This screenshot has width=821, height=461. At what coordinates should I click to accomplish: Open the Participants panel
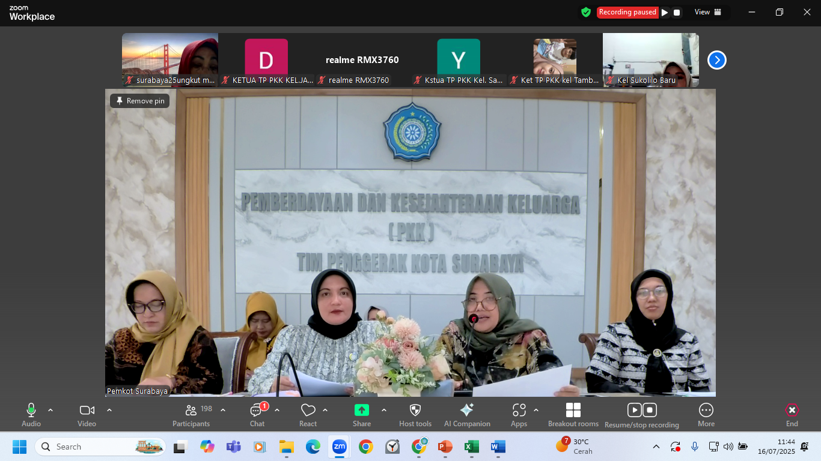[x=191, y=415]
